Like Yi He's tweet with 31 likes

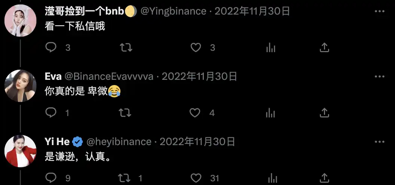tap(196, 178)
